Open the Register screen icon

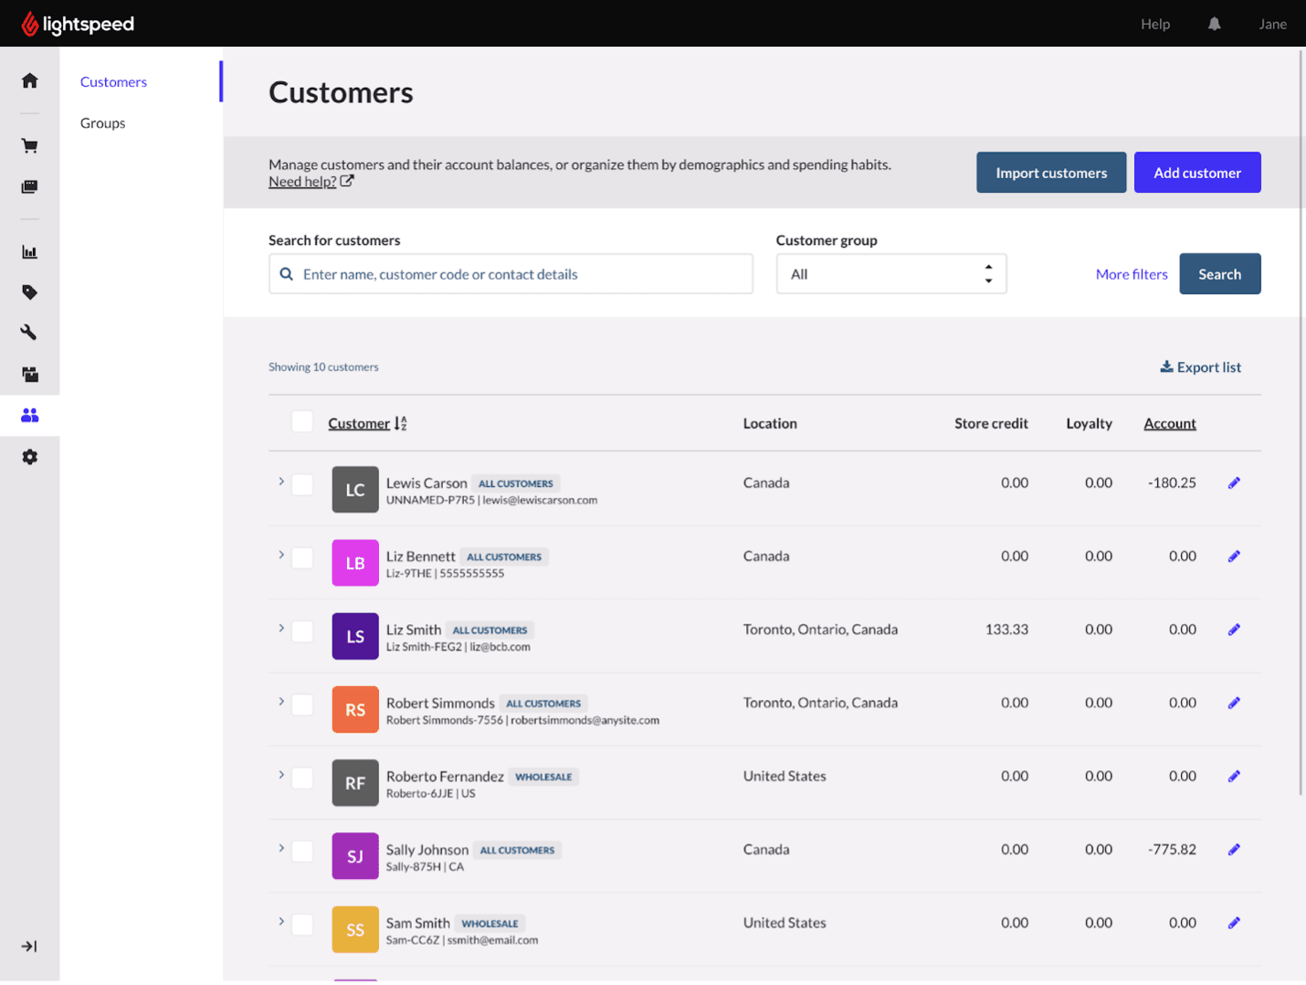[29, 185]
